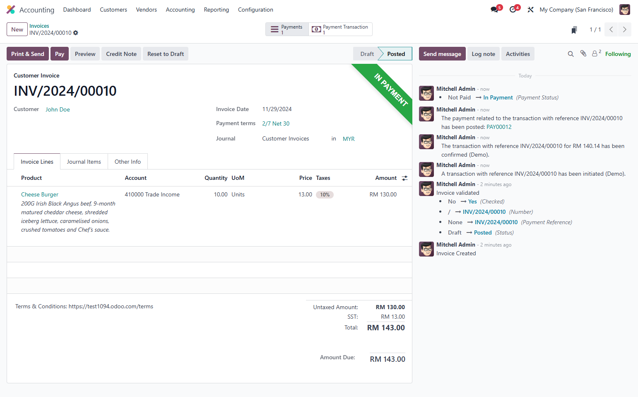This screenshot has height=397, width=638.
Task: Click the Invoices breadcrumb link
Action: point(39,26)
